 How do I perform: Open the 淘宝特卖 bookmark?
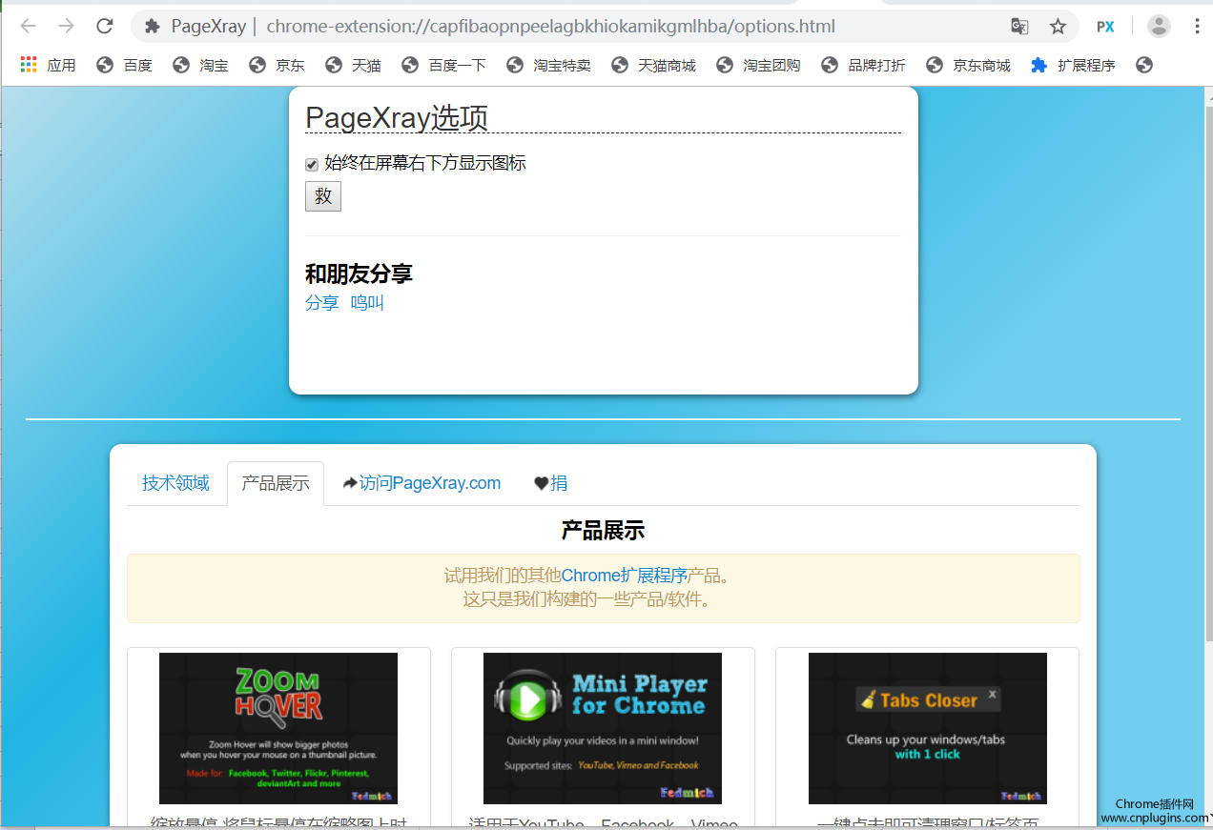click(x=548, y=65)
